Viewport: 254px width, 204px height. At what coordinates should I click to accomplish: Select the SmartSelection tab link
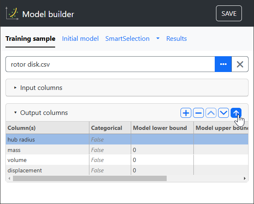point(127,39)
